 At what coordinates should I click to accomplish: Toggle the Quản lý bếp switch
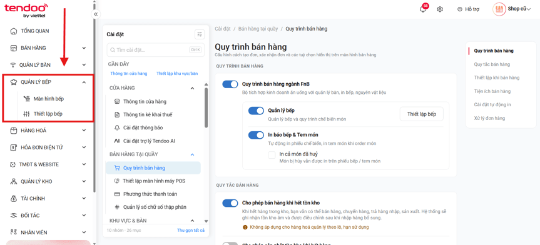click(x=256, y=111)
